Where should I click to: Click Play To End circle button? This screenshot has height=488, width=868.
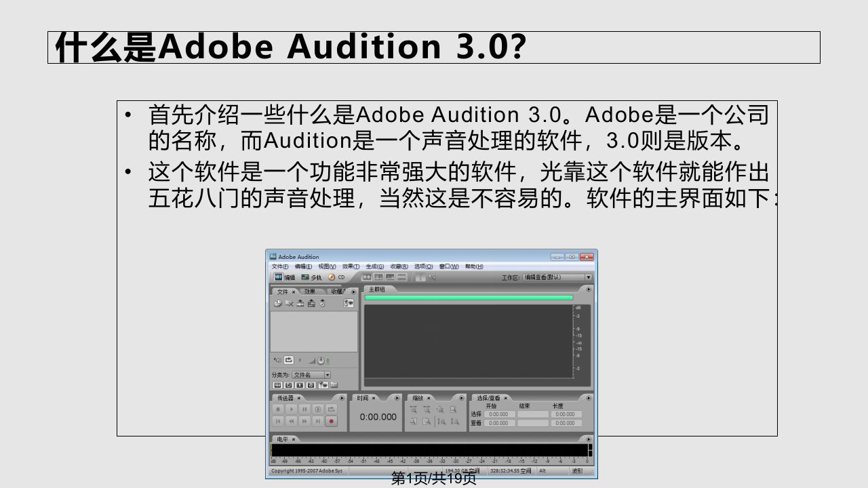point(317,409)
